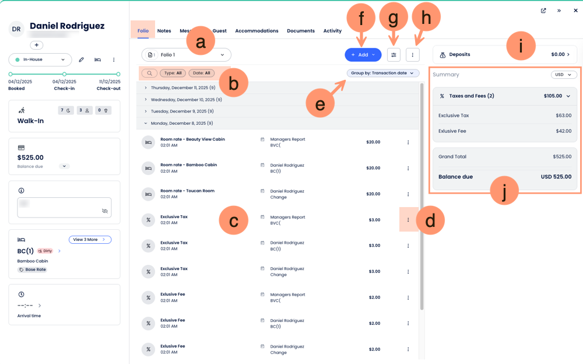583x364 pixels.
Task: Open three-dot menu for Room rate - Bamboo Cabin
Action: pyautogui.click(x=408, y=168)
